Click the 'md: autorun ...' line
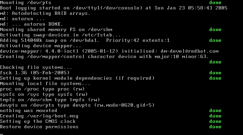Viewport: 243px width, 135px height. tap(22, 19)
